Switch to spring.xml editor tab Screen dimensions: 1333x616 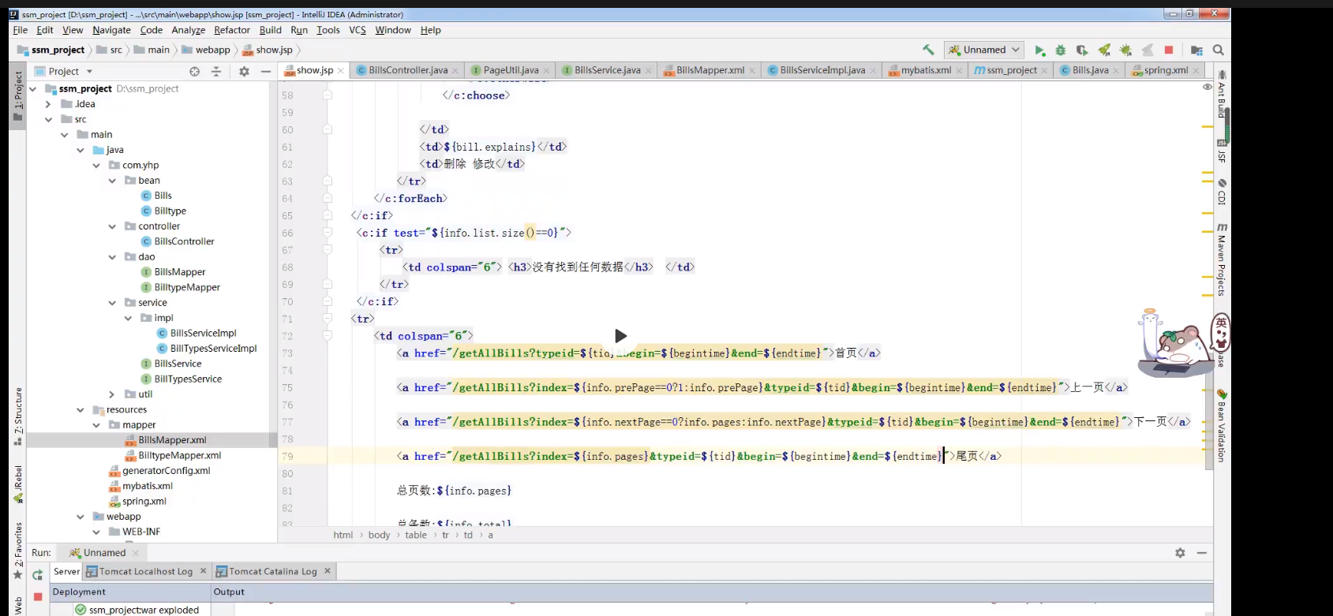click(1166, 70)
